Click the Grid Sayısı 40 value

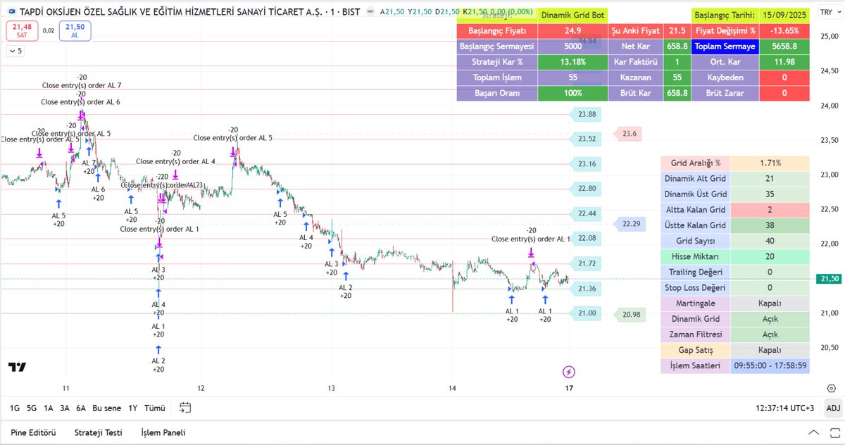coord(770,241)
